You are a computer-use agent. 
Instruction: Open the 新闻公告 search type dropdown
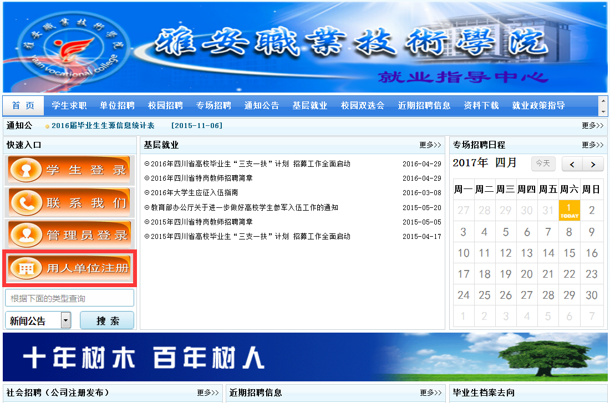tap(38, 320)
